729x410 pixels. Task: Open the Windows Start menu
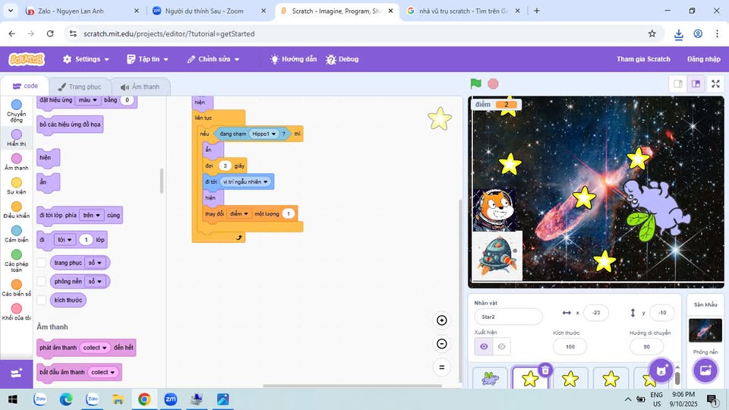point(13,399)
